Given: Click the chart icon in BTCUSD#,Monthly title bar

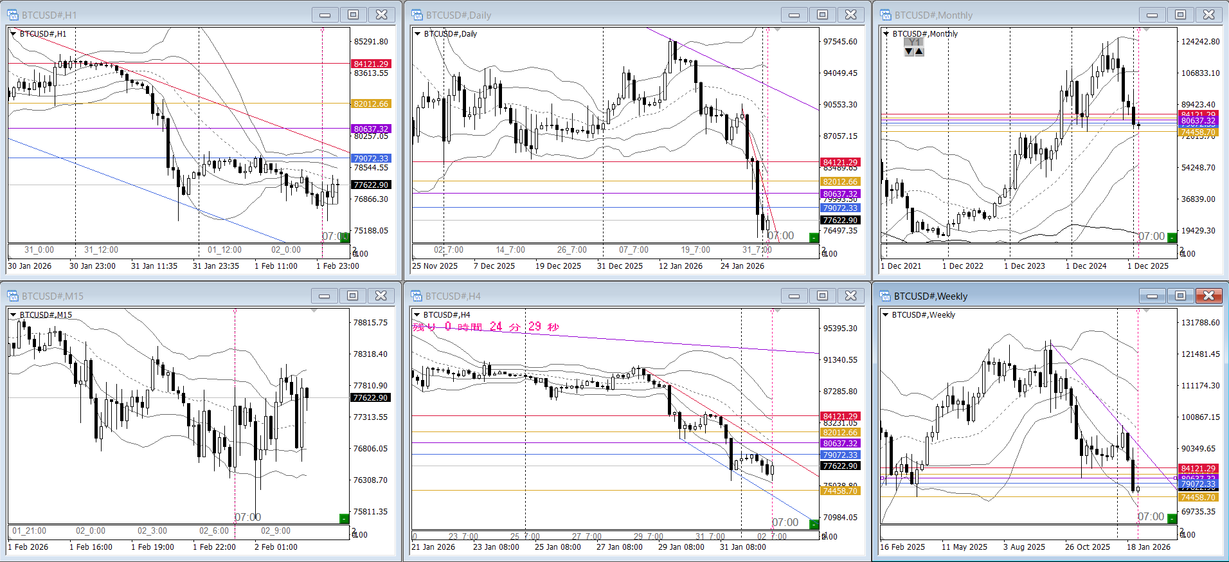Looking at the screenshot, I should pos(886,15).
